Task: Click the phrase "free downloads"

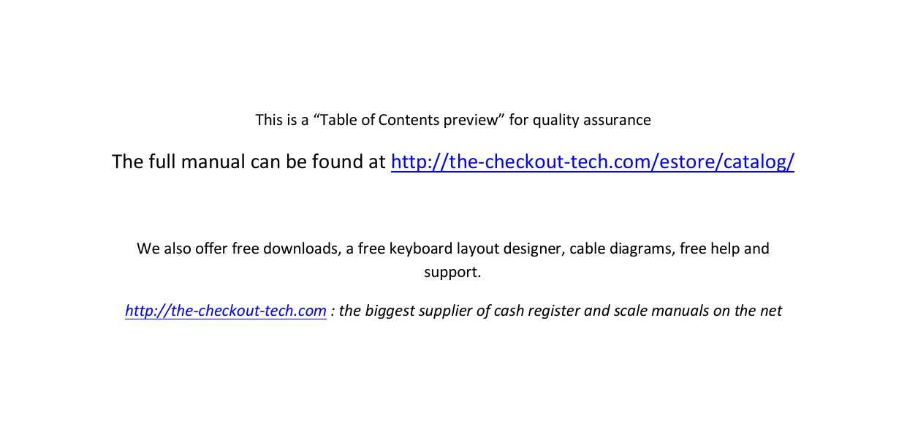Action: click(x=285, y=249)
